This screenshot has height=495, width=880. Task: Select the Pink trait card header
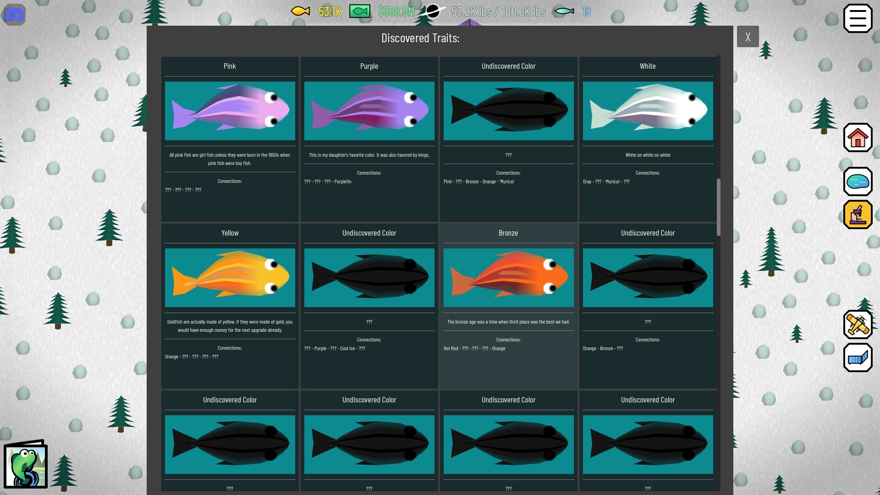click(x=230, y=66)
